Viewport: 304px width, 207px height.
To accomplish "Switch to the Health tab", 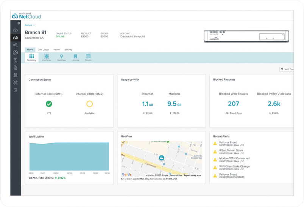I will click(56, 50).
